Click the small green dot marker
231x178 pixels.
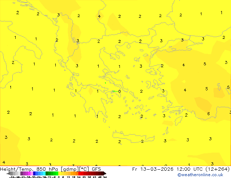tap(105, 83)
